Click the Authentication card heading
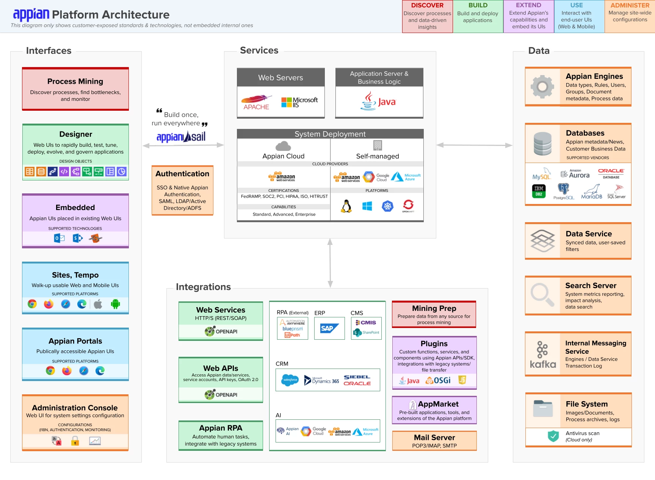Screen dimensions: 655x480 click(182, 174)
